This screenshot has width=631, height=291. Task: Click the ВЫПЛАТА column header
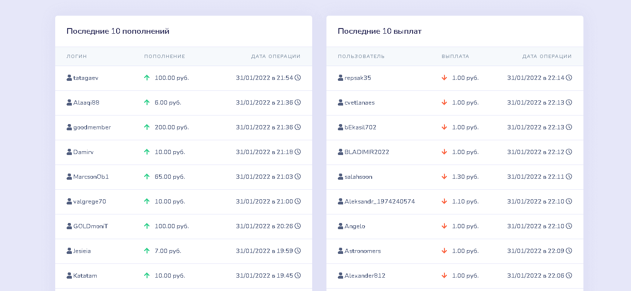point(455,56)
